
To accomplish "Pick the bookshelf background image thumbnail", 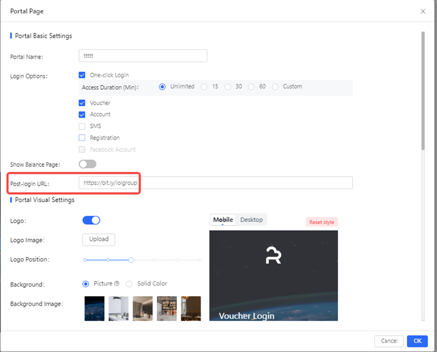I will [167, 308].
